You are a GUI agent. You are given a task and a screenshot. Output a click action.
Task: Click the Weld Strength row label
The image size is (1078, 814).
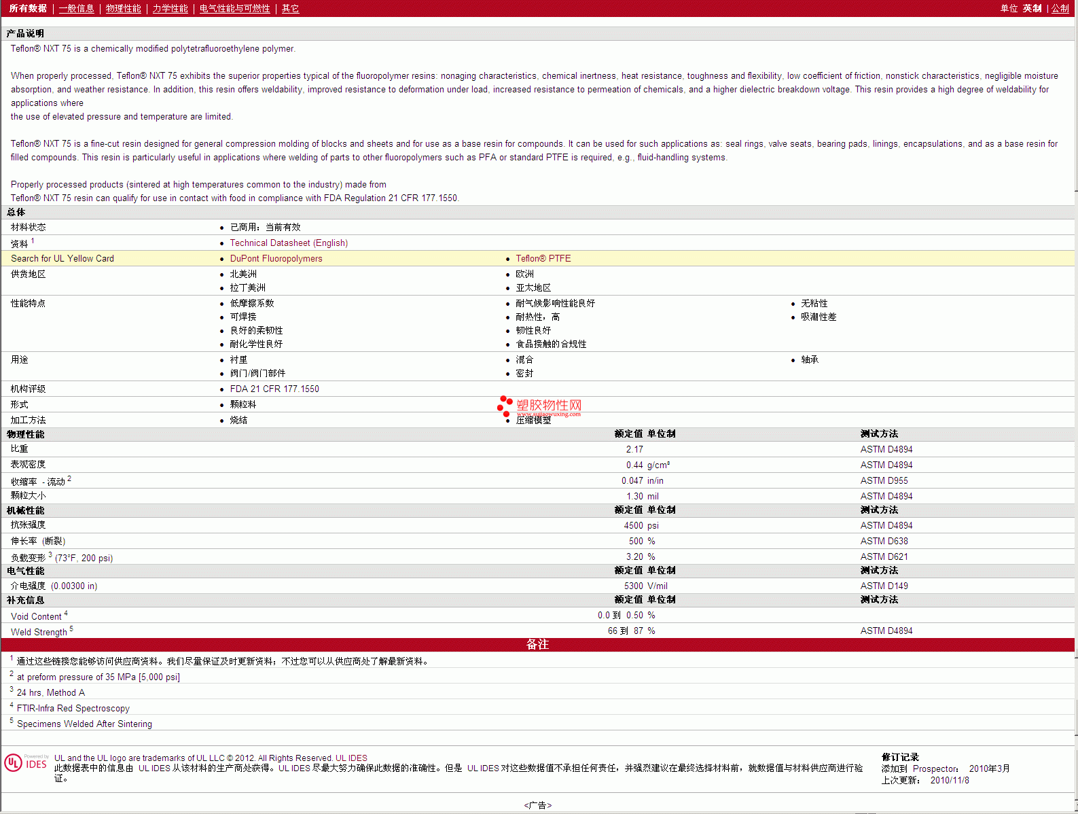click(x=39, y=632)
